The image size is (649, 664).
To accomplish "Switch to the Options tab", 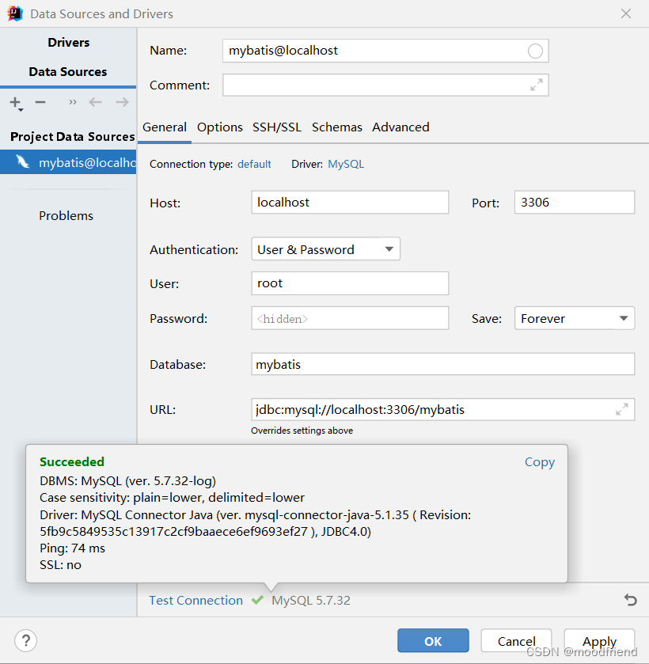I will [219, 127].
